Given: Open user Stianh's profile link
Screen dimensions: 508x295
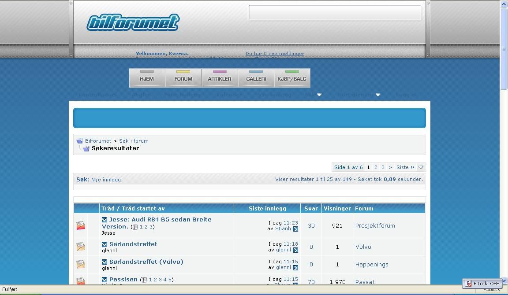Looking at the screenshot, I should [283, 229].
